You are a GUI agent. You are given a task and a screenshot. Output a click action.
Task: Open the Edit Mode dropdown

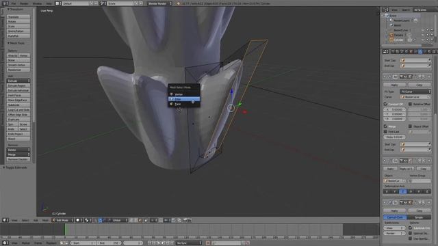click(63, 220)
